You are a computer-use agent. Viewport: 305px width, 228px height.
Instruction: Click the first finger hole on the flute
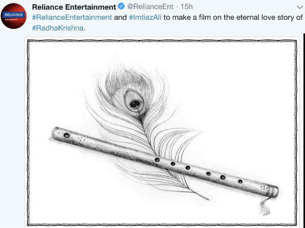pos(157,160)
